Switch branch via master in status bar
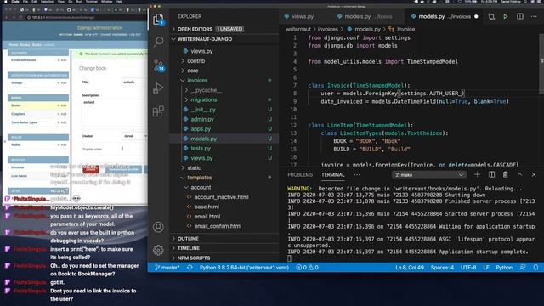 pyautogui.click(x=167, y=268)
